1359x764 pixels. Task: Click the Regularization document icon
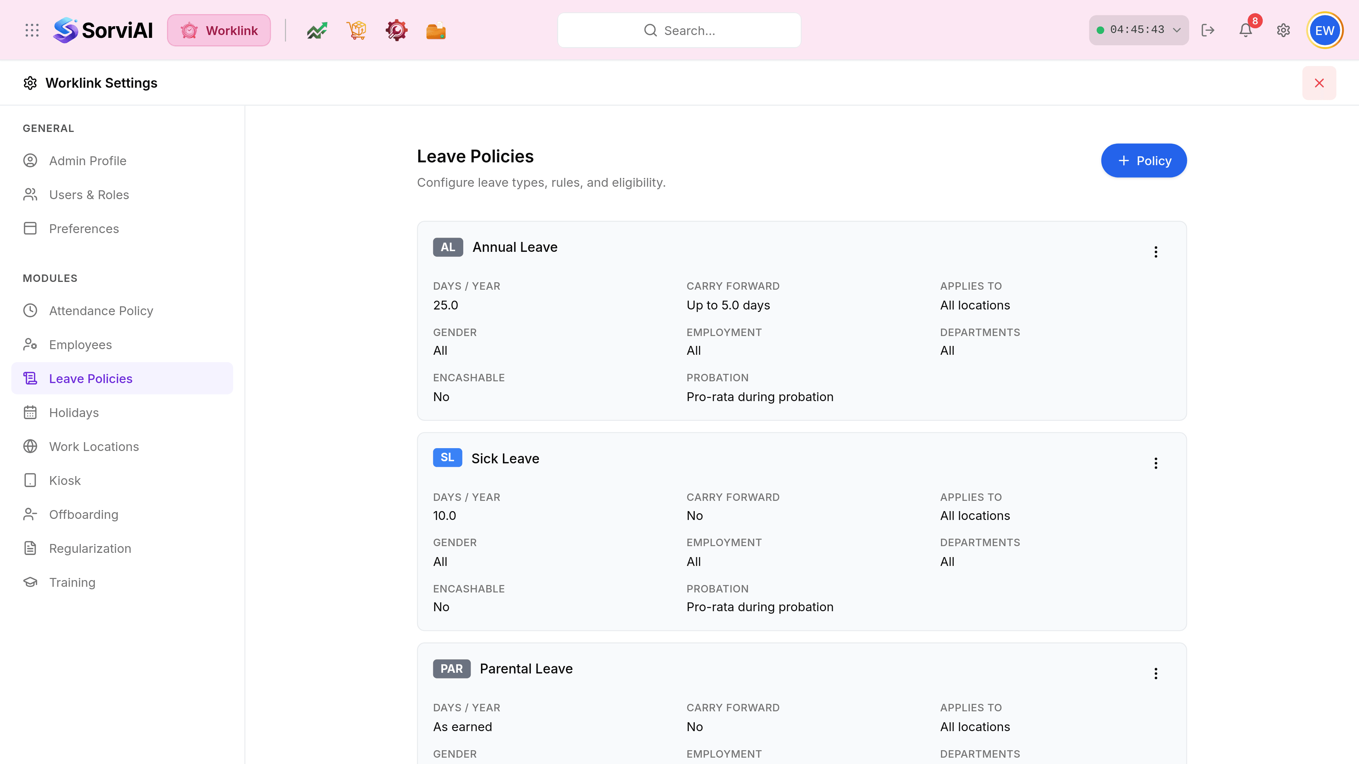[30, 548]
